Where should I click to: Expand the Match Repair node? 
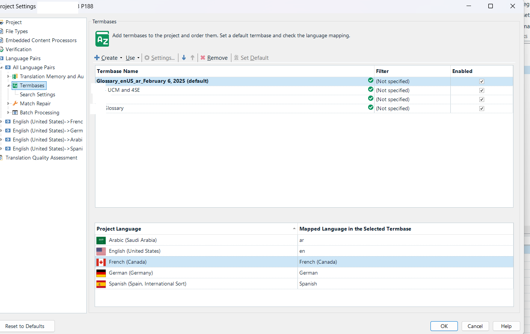coord(8,103)
